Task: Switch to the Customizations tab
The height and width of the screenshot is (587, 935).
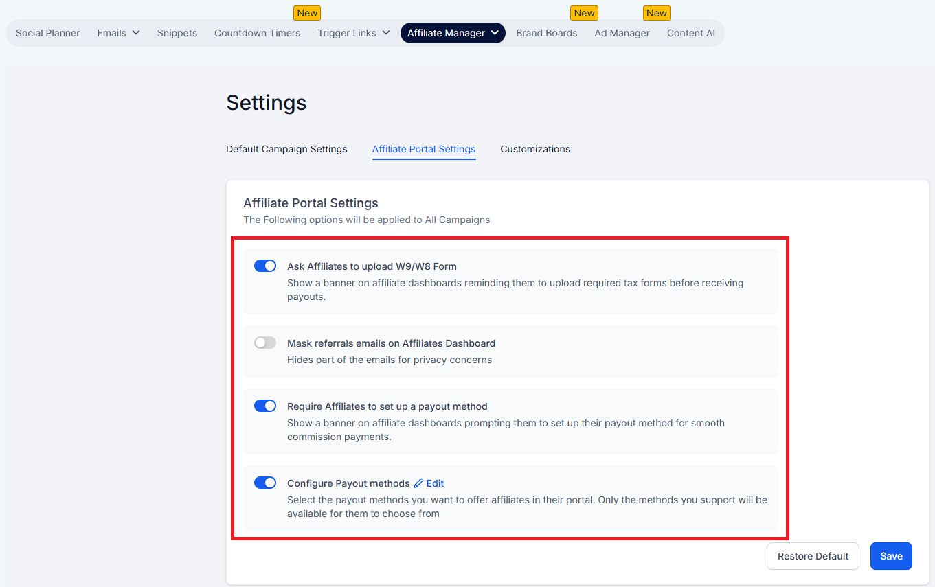Action: click(x=535, y=149)
